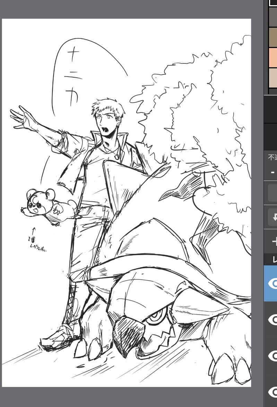Click the minus button under opacity label
277x407 pixels.
(272, 172)
